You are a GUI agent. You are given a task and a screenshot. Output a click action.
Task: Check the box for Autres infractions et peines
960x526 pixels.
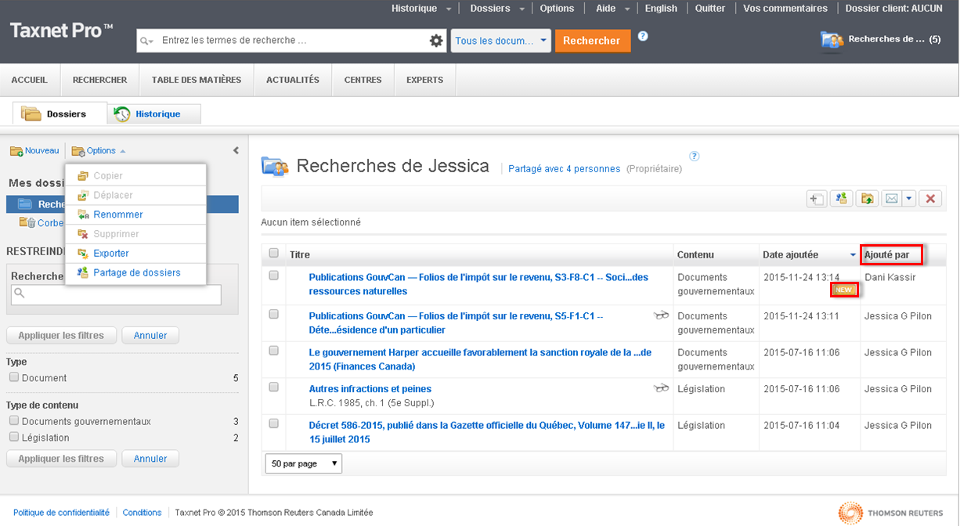(273, 387)
